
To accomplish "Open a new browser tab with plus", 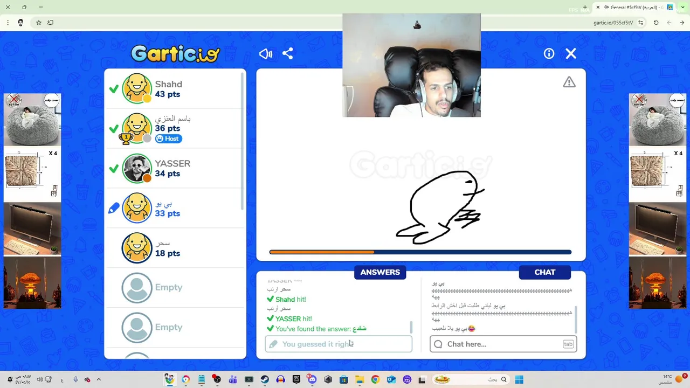I will tap(585, 7).
